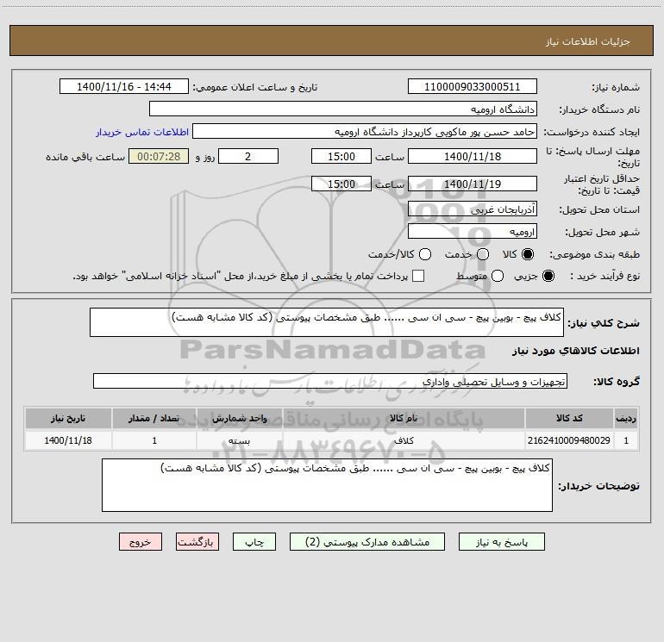Click the delivery city field ارومیه
Viewport: 664px width, 642px height.
473,231
